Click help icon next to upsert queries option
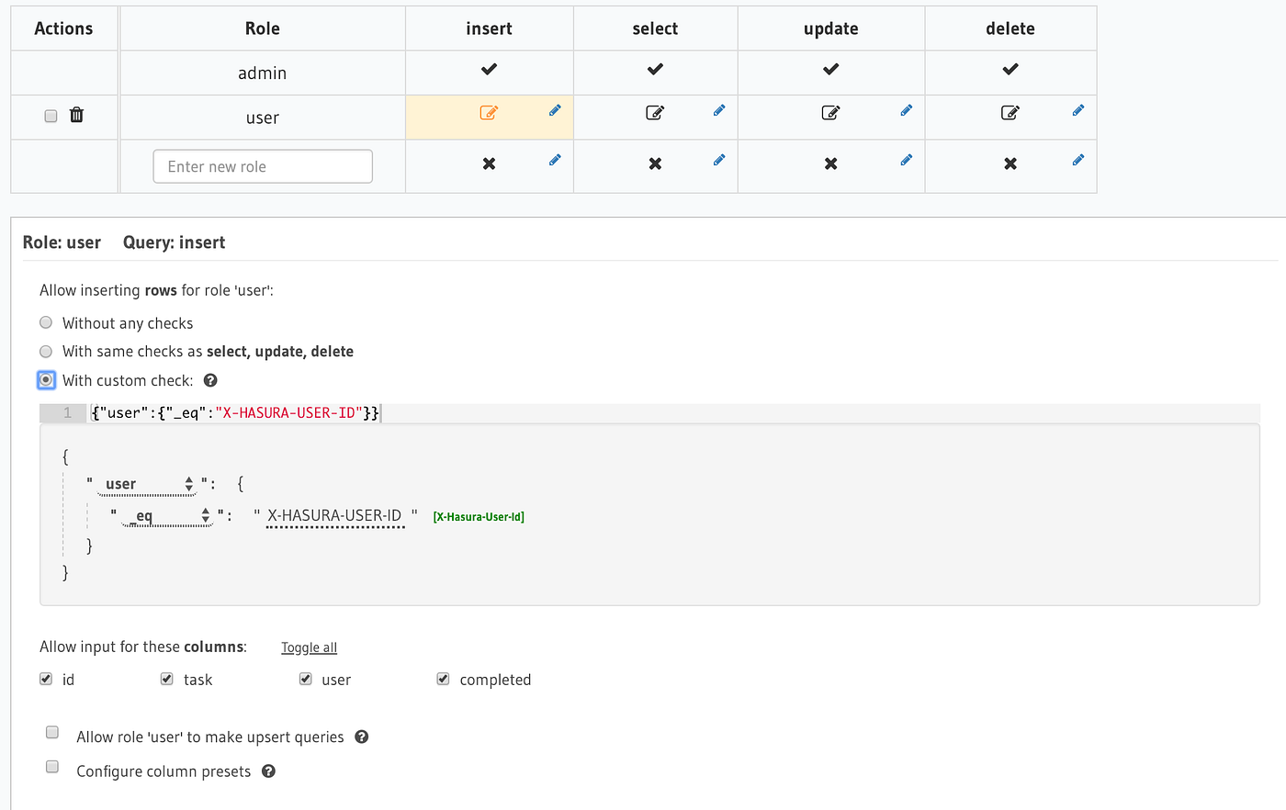Image resolution: width=1286 pixels, height=810 pixels. pos(361,736)
